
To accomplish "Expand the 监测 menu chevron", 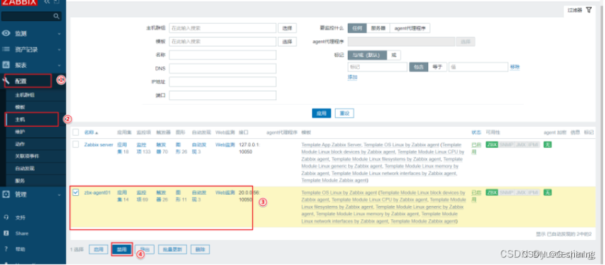I will (x=59, y=34).
